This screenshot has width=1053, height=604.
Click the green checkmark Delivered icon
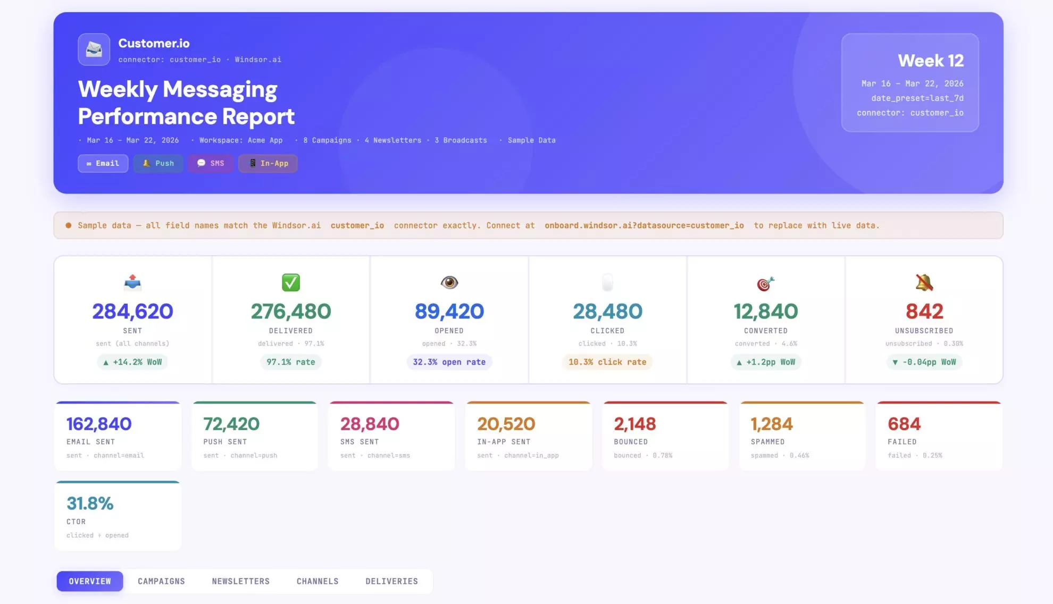click(290, 283)
